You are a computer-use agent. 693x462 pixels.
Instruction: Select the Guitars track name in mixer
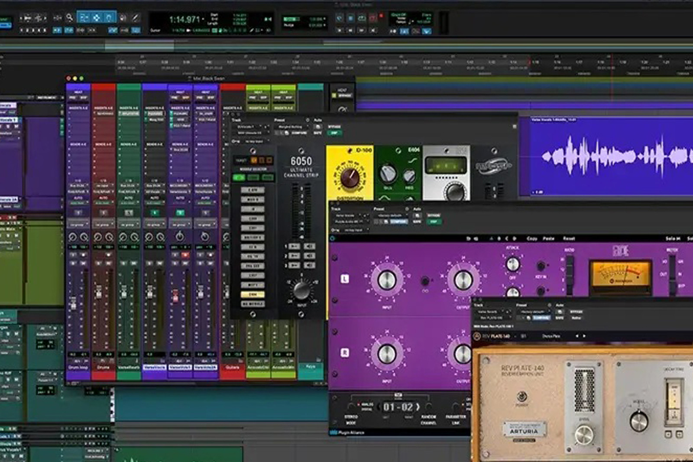[232, 368]
